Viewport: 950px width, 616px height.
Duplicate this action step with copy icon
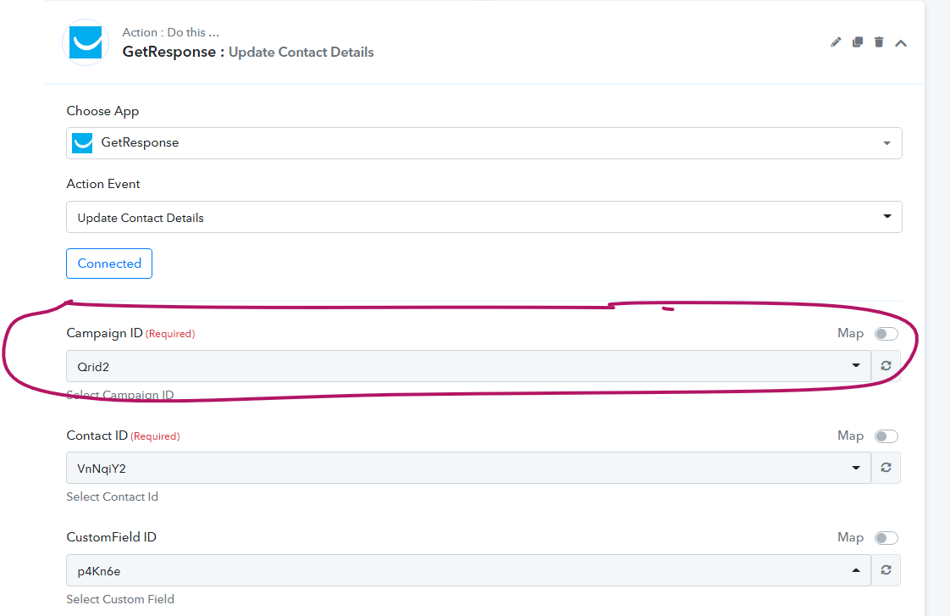(x=858, y=42)
